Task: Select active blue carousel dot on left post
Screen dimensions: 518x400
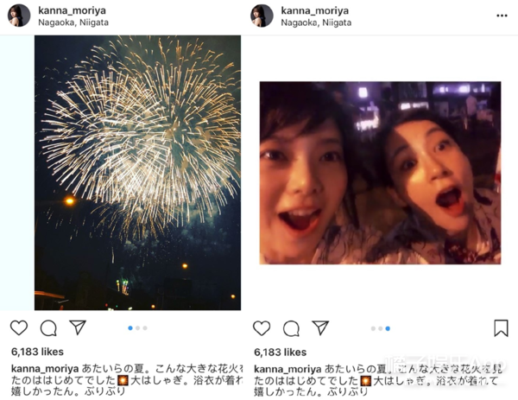Action: click(130, 328)
